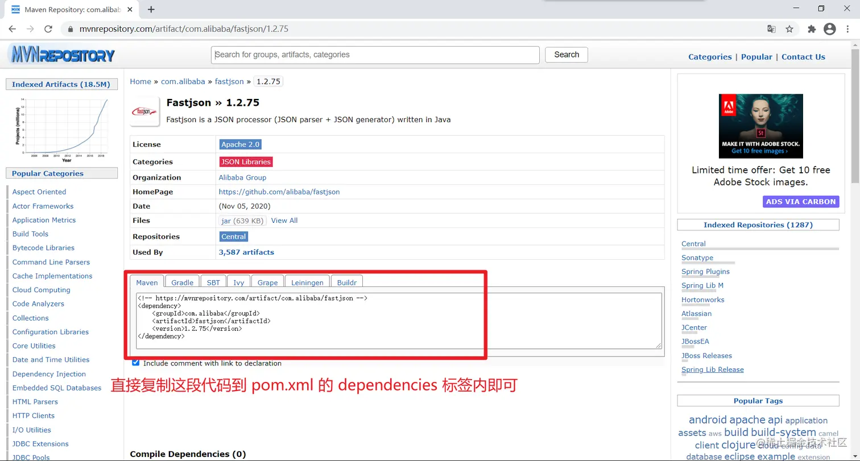Switch to the Leiningen tab
860x461 pixels.
coord(307,282)
